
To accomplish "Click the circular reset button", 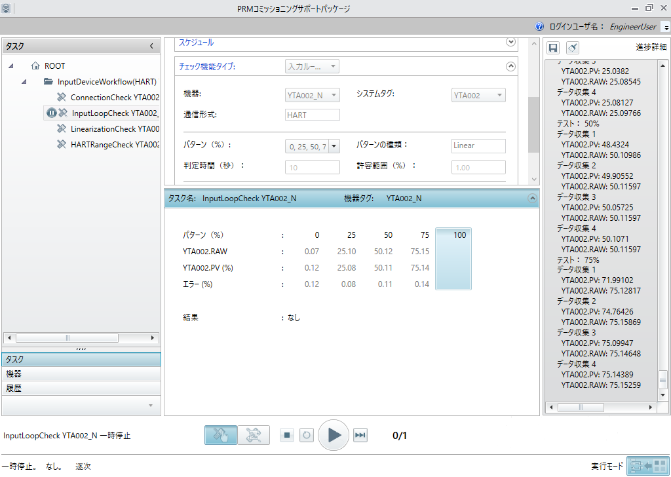I will tap(307, 436).
